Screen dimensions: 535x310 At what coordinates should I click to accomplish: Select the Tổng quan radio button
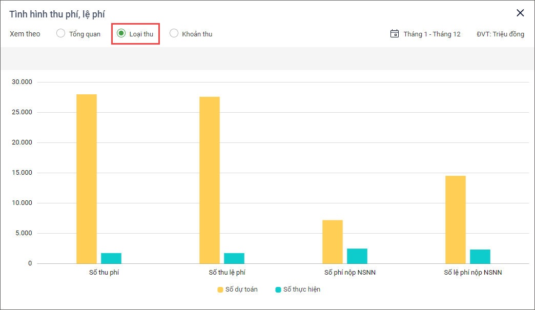click(x=61, y=34)
